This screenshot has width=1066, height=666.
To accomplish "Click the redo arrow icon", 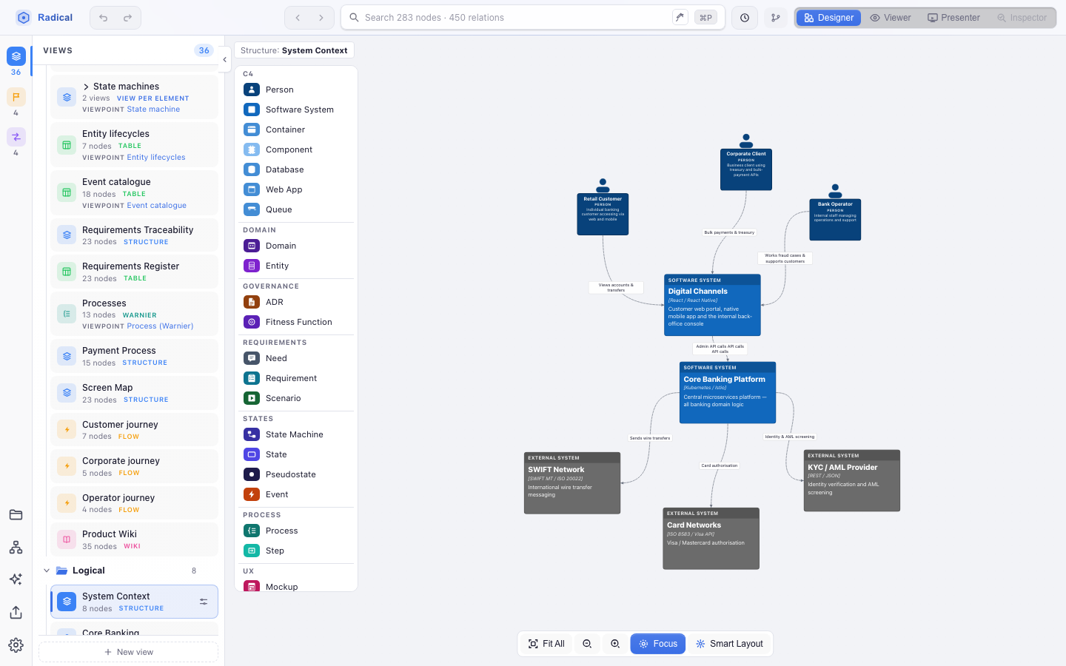I will pyautogui.click(x=127, y=18).
